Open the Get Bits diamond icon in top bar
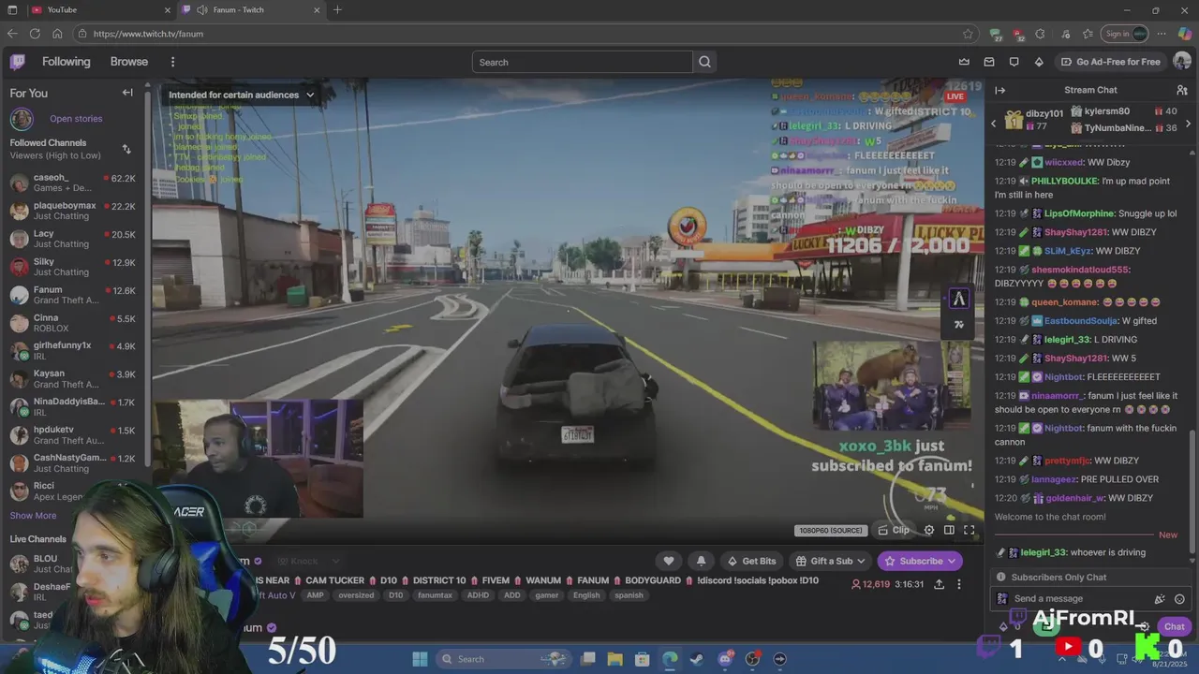 [1039, 62]
